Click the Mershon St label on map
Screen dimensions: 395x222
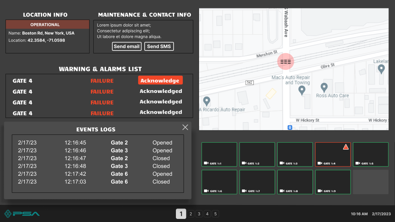pyautogui.click(x=267, y=54)
